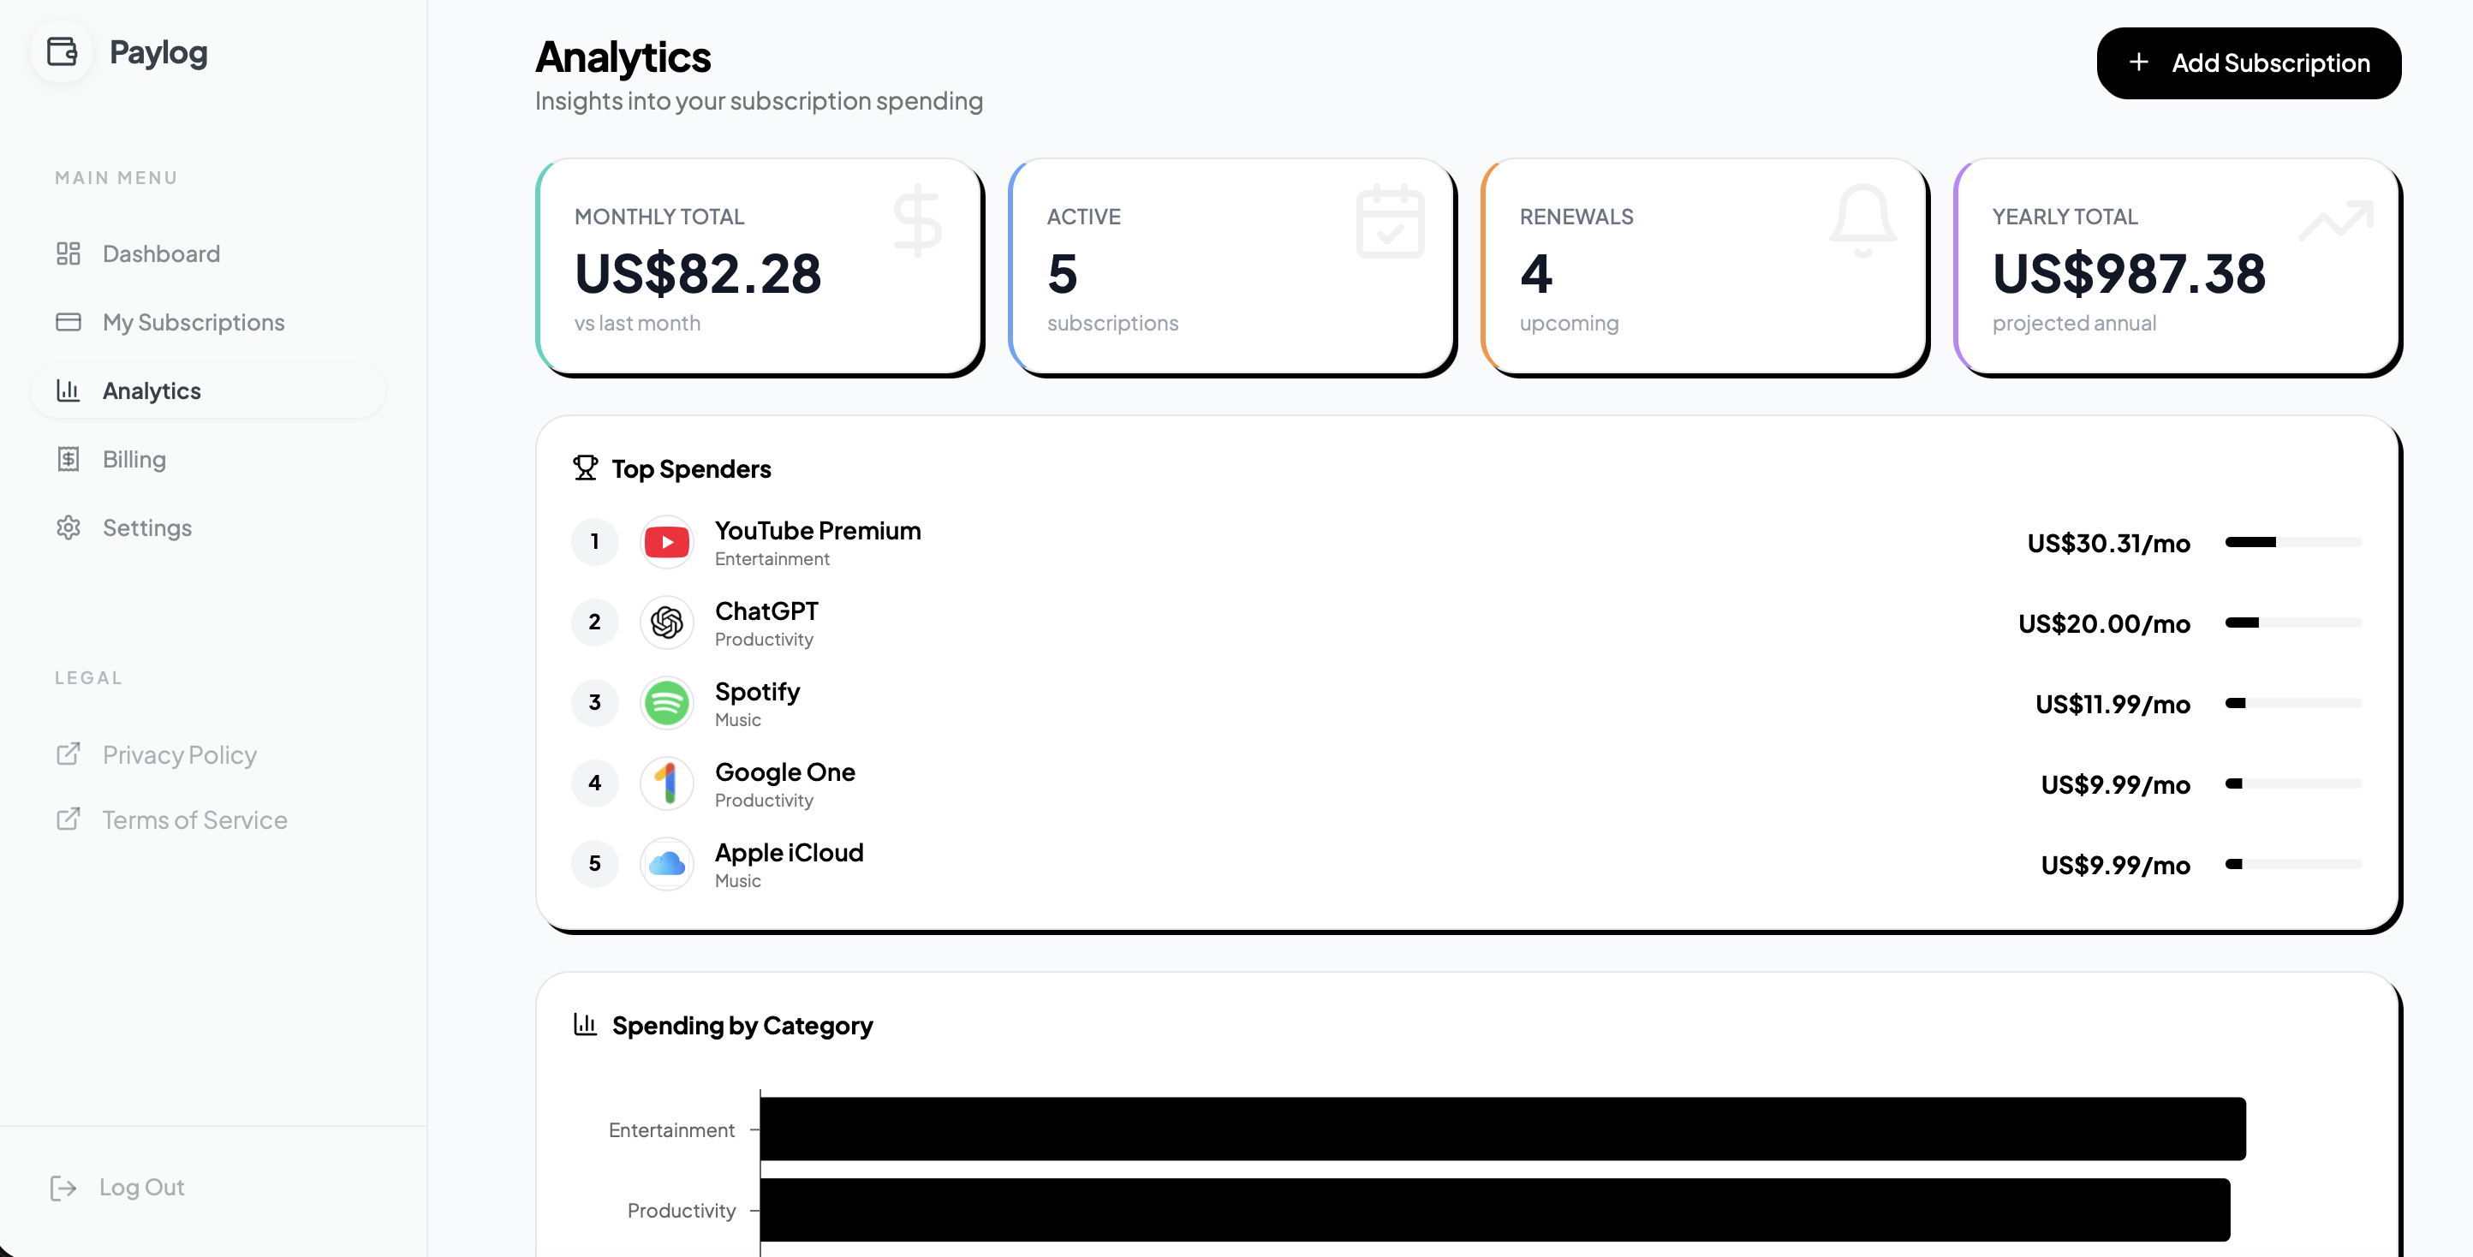2473x1257 pixels.
Task: Open the Privacy Policy link
Action: click(x=179, y=754)
